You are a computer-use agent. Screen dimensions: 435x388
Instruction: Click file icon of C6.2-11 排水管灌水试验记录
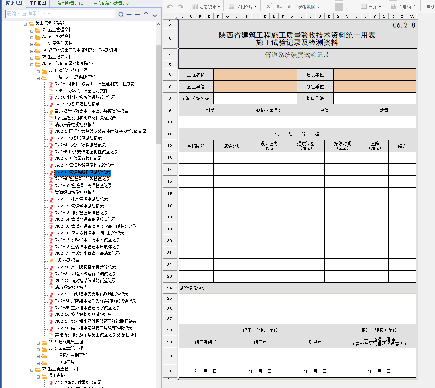pos(51,200)
